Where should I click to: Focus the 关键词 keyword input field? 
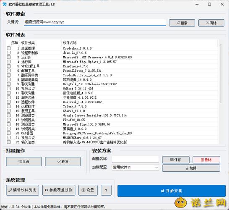click(x=95, y=22)
